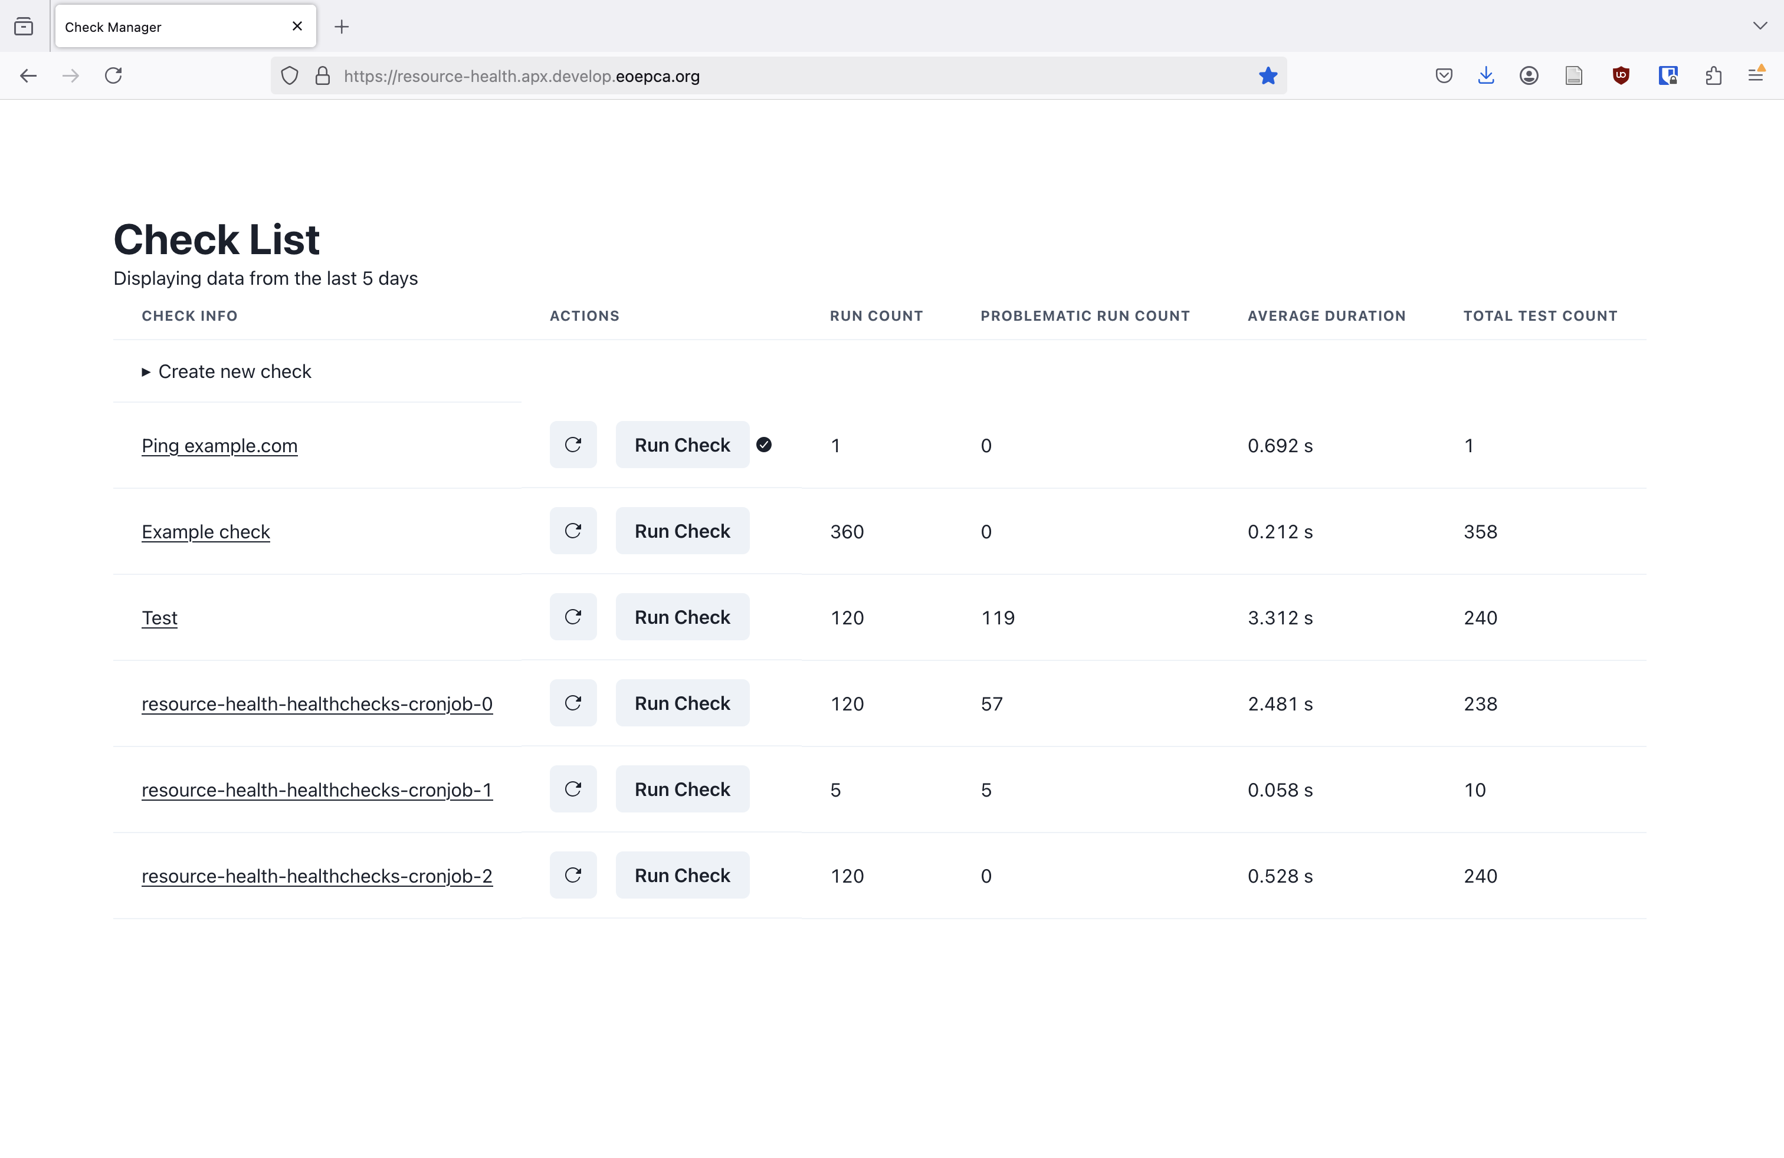
Task: Click Run Check for Example check
Action: (682, 531)
